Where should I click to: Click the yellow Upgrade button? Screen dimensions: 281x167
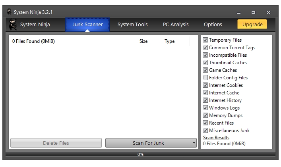[252, 25]
